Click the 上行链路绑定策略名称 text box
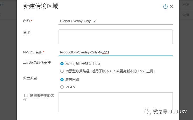This screenshot has height=120, width=193. (116, 102)
